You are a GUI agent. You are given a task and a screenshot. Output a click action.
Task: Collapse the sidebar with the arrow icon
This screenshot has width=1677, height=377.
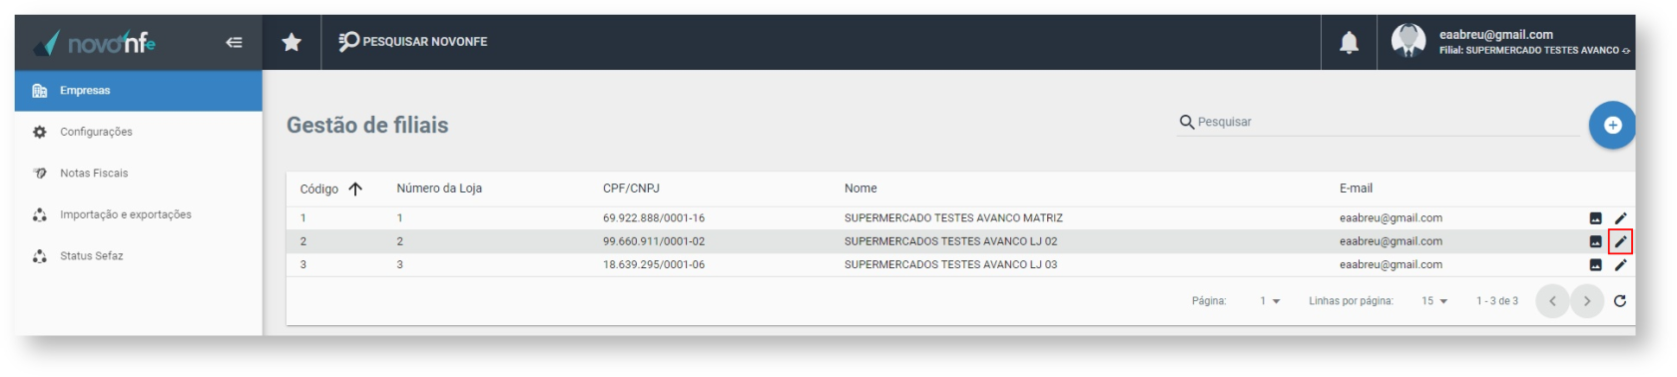click(234, 42)
